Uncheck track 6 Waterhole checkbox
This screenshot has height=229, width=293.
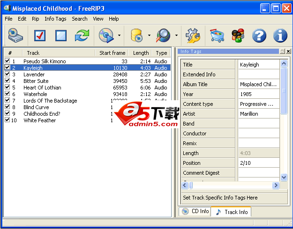[x=8, y=93]
